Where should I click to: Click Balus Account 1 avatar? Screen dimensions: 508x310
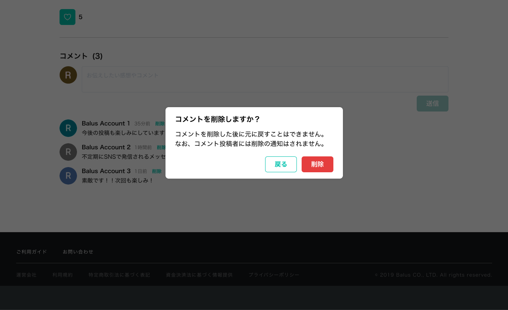(x=68, y=128)
